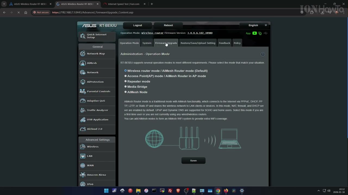Open AiCloud 2.0 page
Screen dimensions: 348x195
[x=97, y=129]
